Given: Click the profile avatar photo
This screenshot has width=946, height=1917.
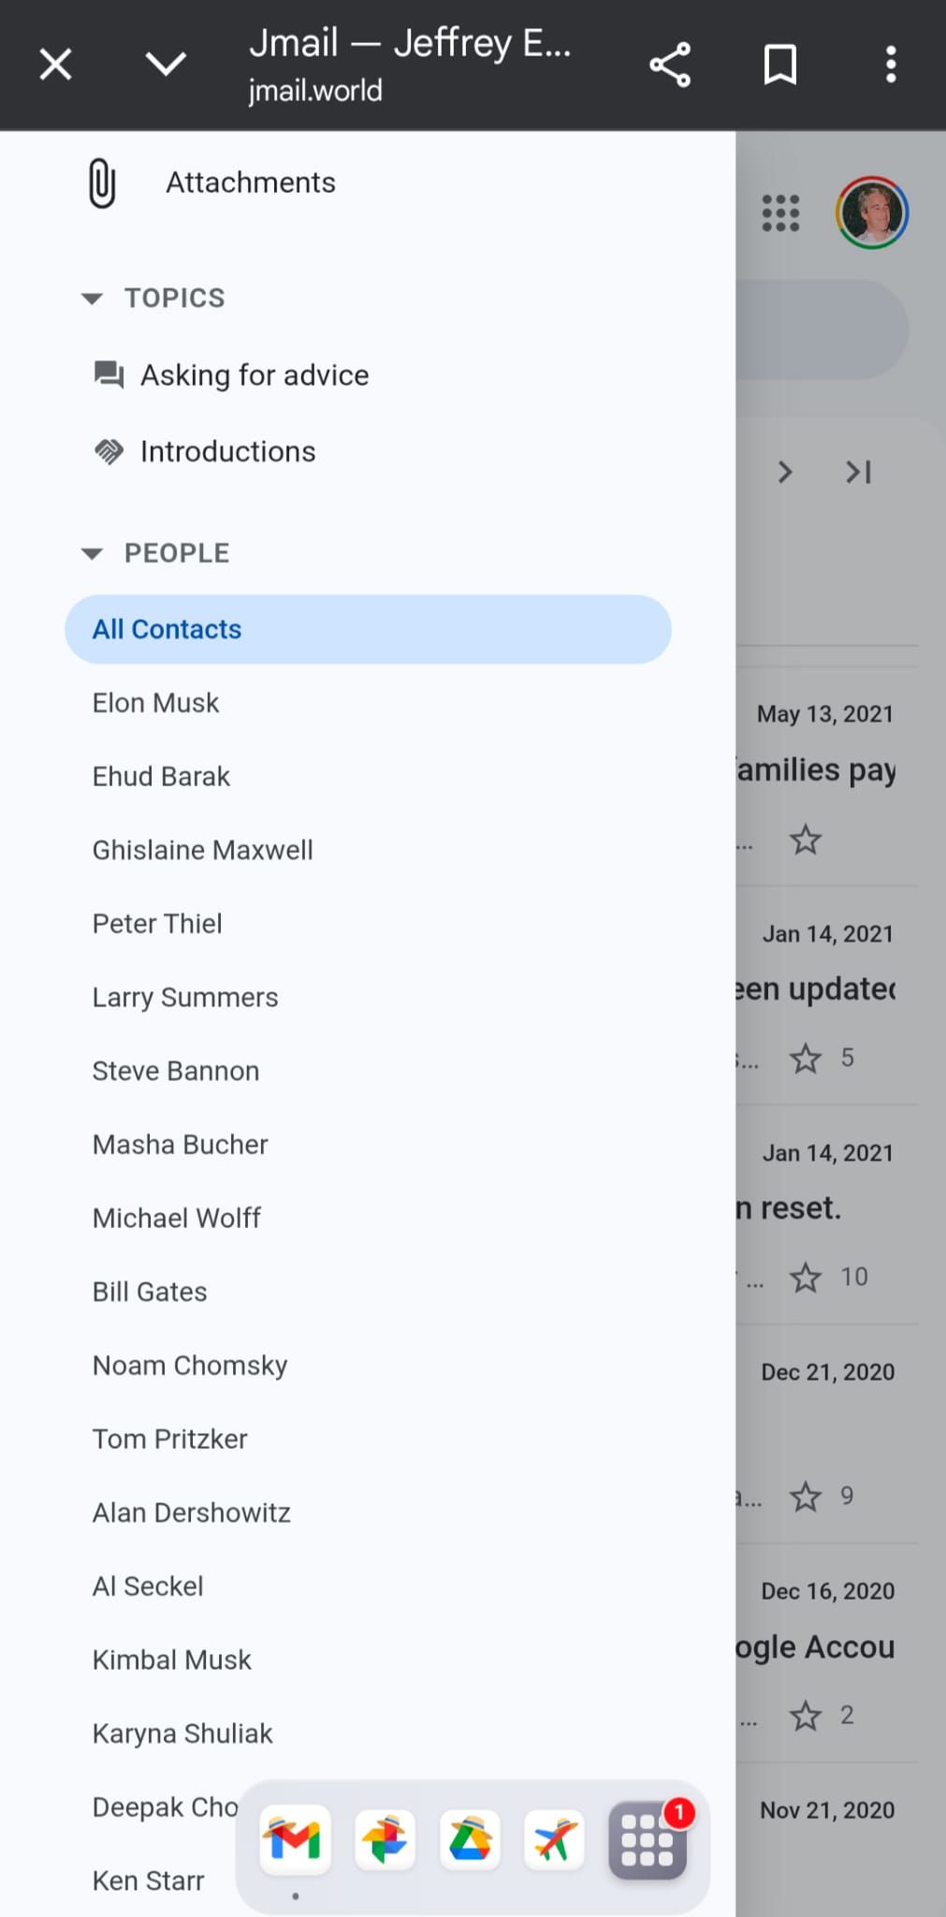Looking at the screenshot, I should click(x=872, y=212).
